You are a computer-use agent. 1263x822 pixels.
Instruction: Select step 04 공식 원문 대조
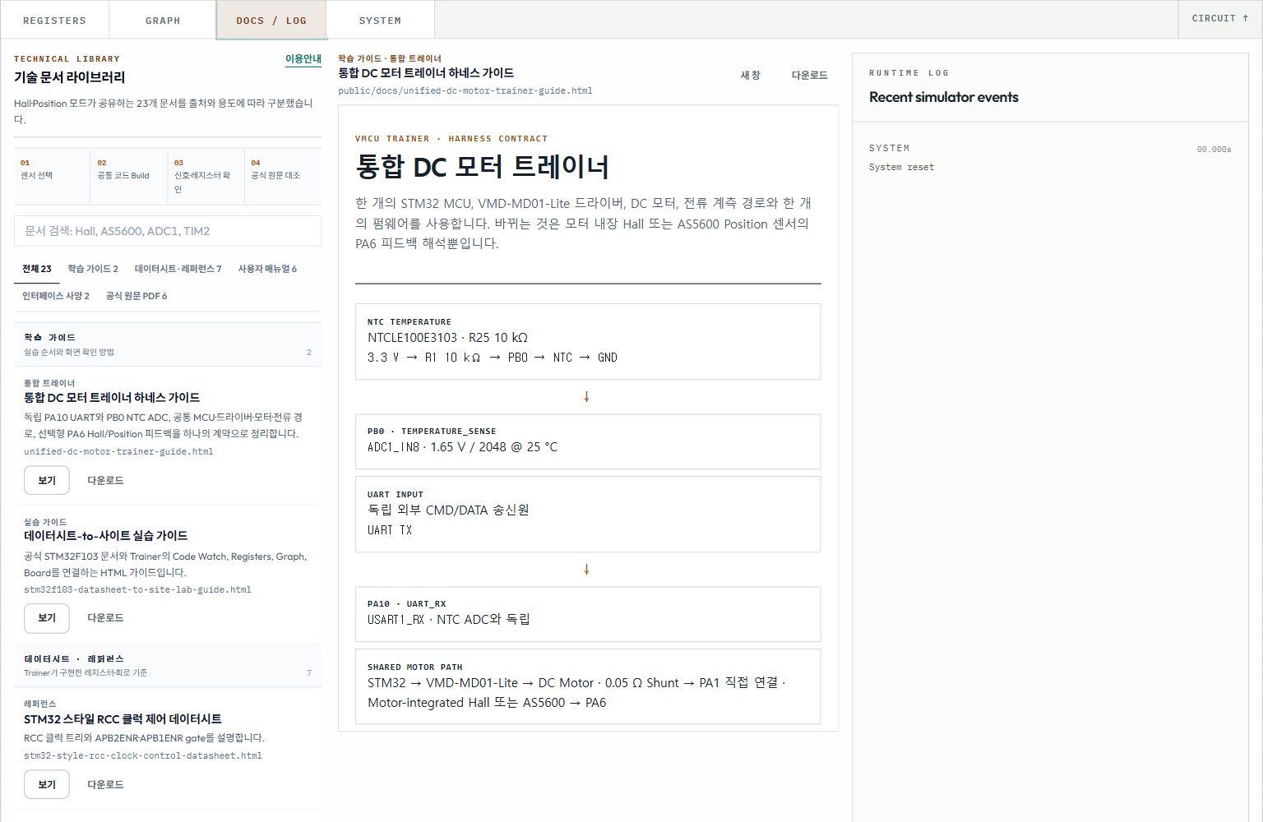tap(283, 176)
